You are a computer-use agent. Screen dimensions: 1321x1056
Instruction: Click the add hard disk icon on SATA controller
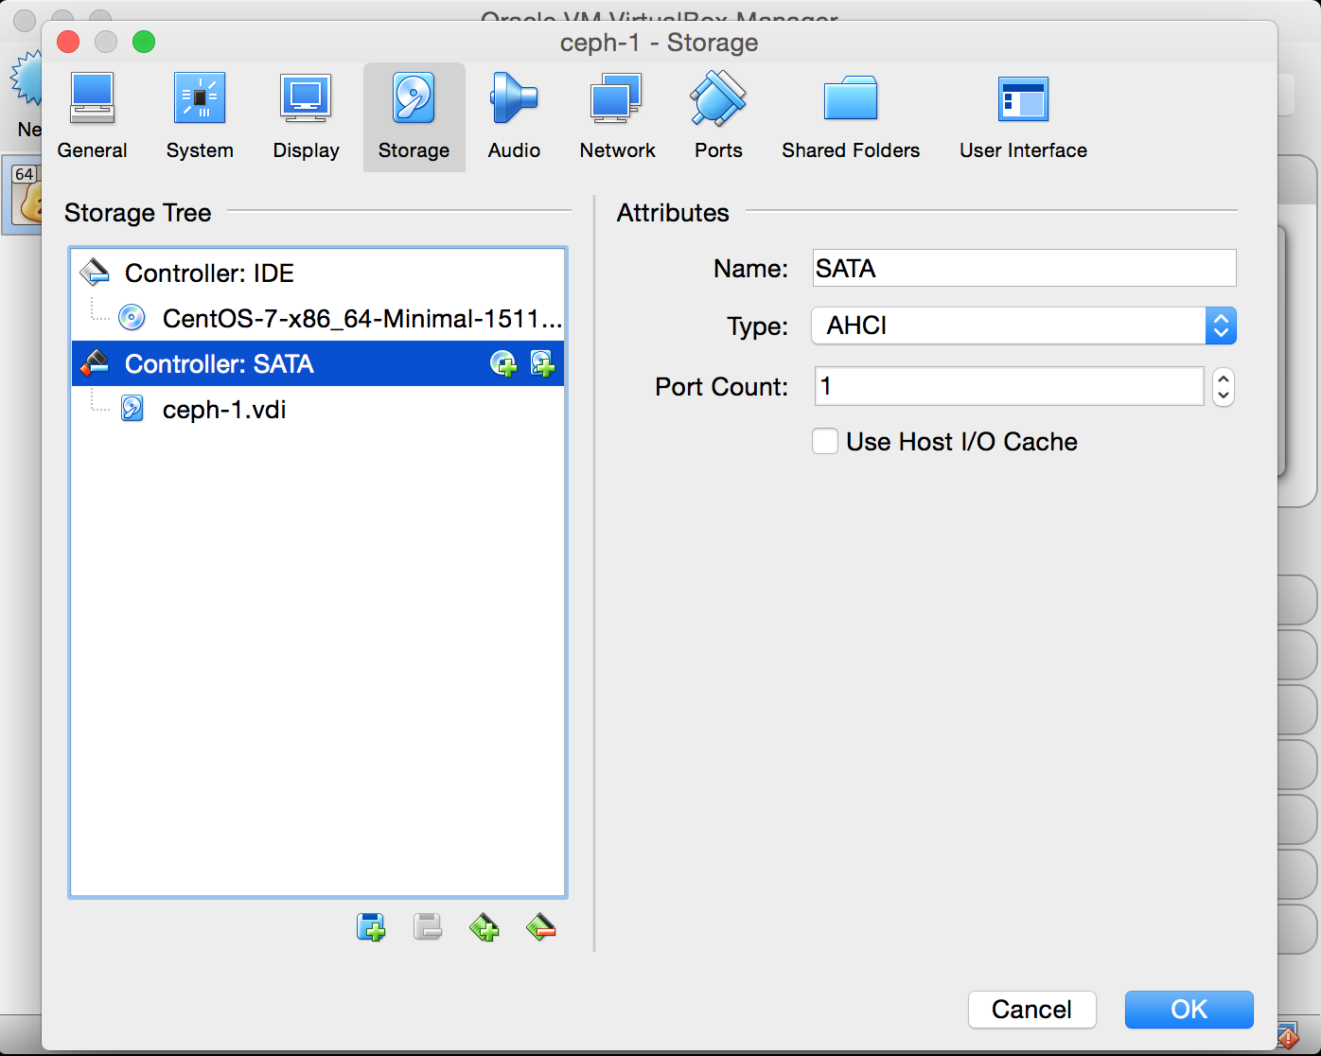[x=542, y=363]
